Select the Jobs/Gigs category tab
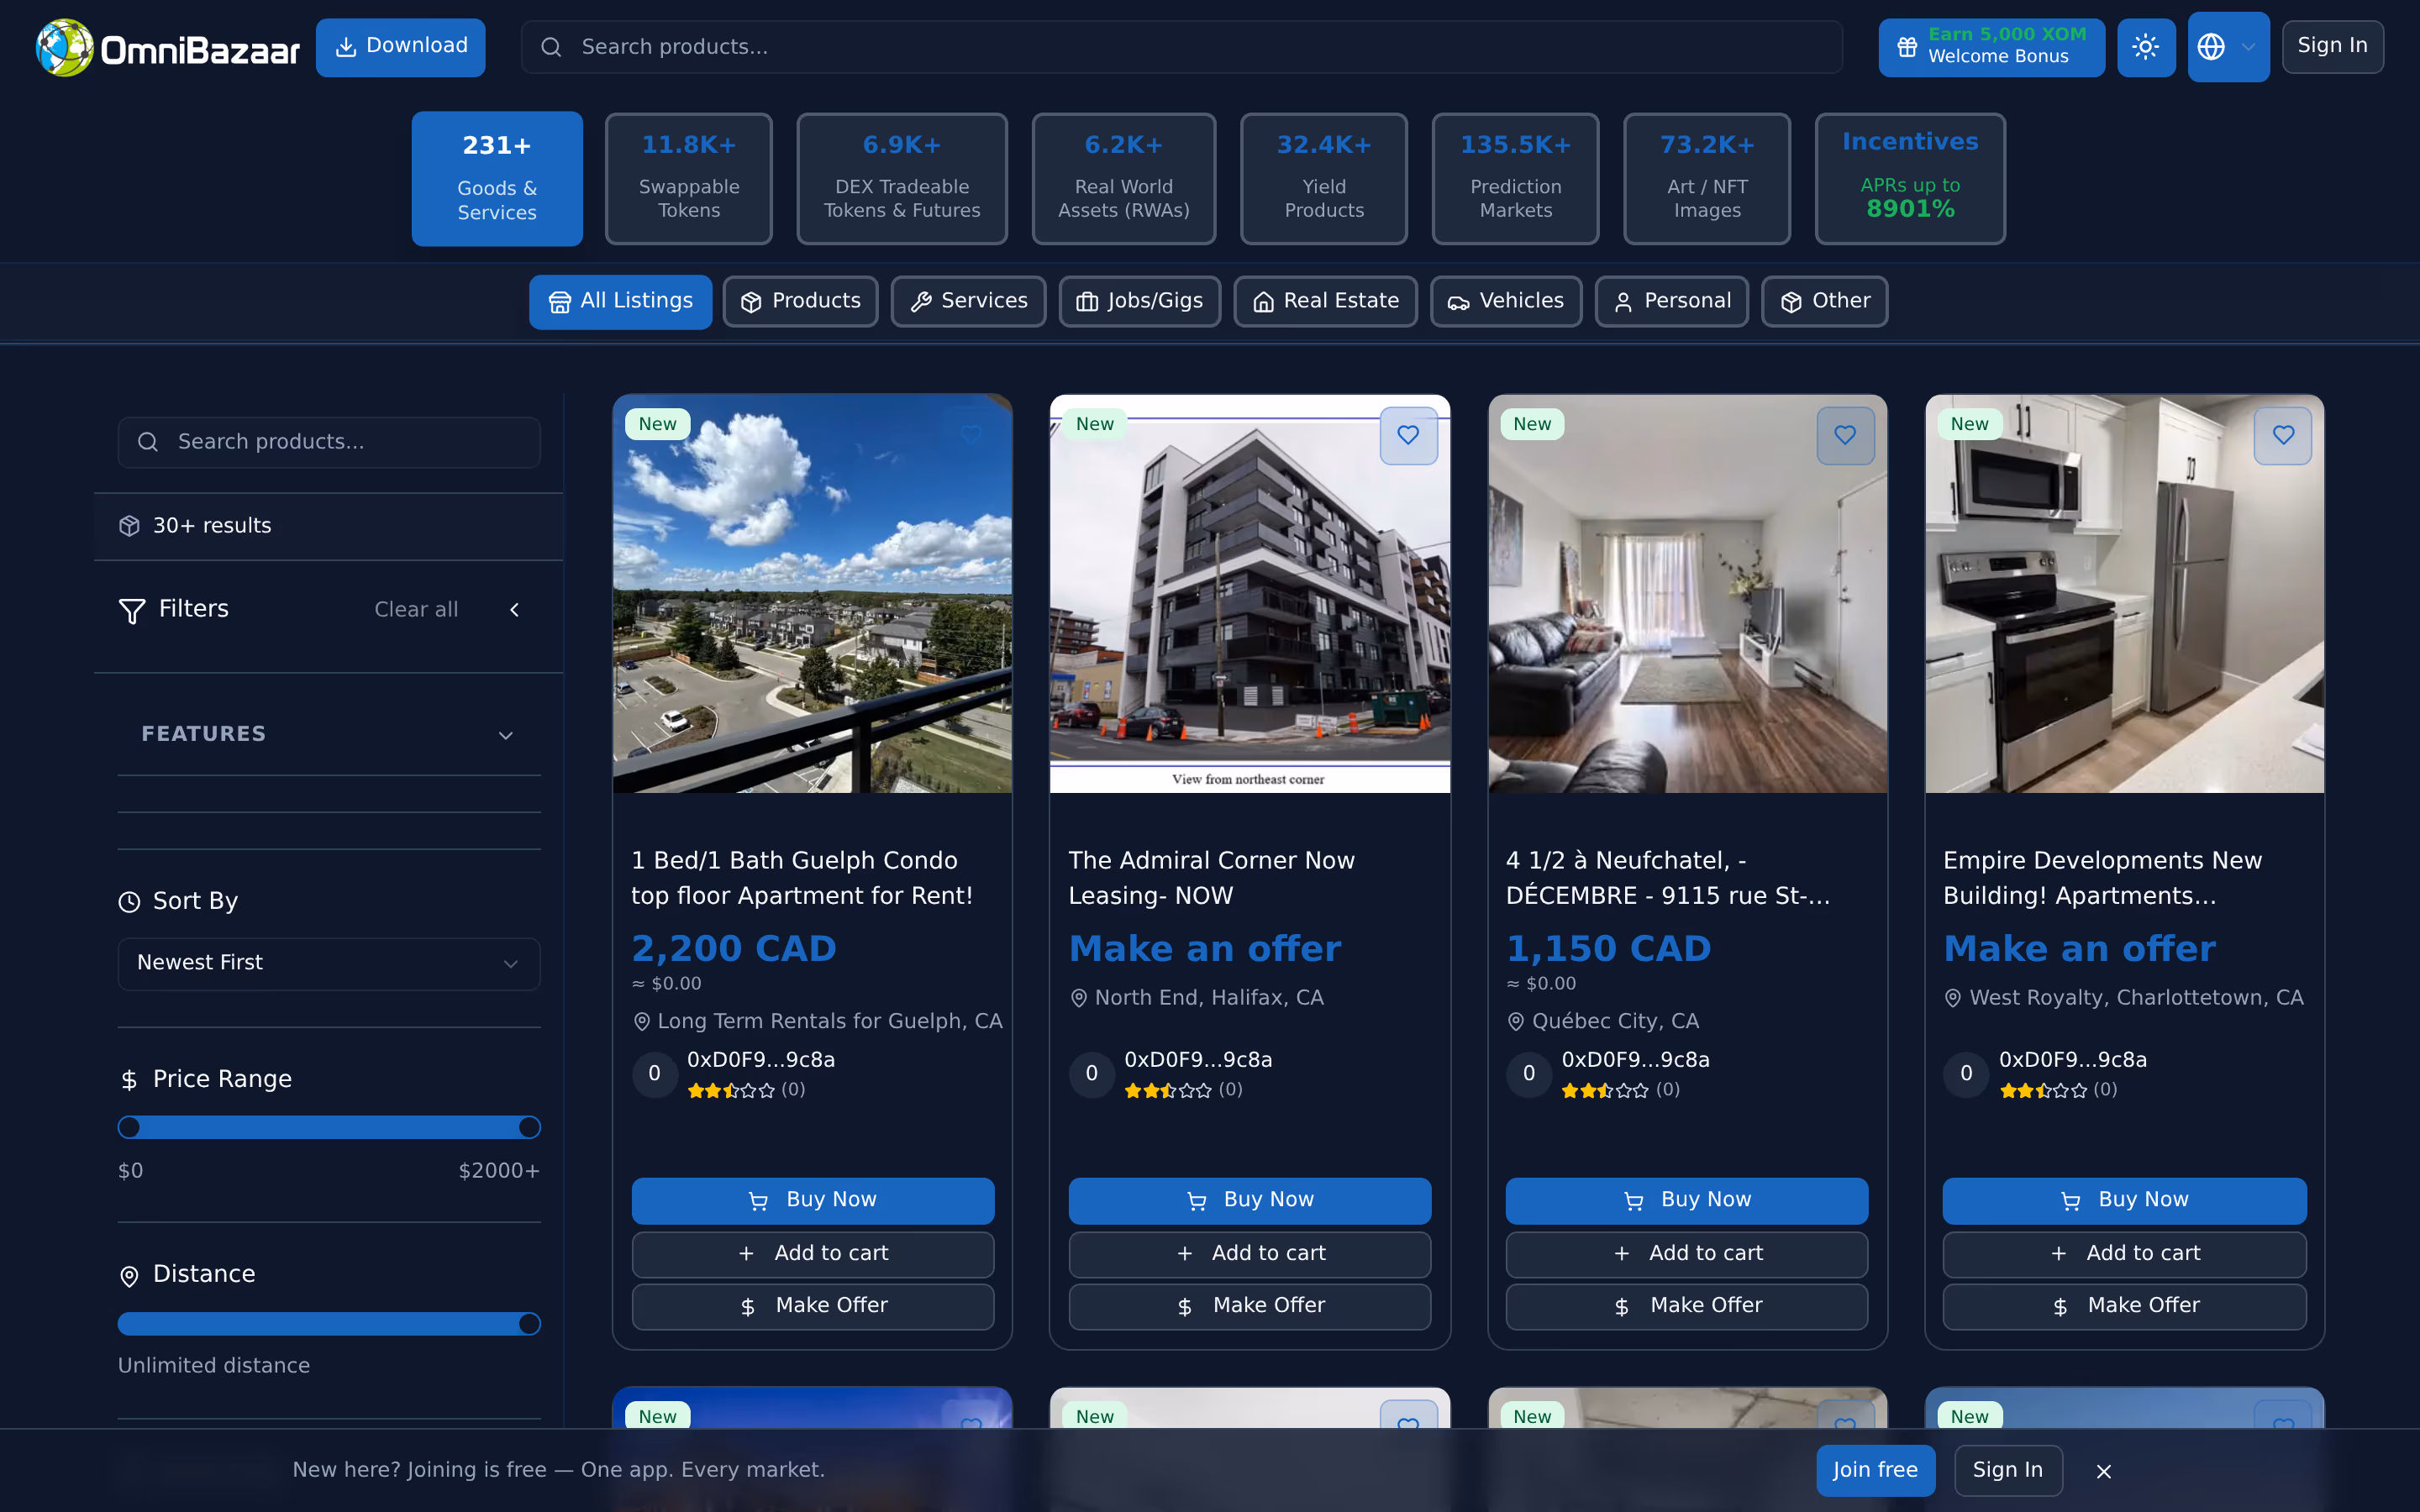Screen dimensions: 2420x1512 point(1139,301)
